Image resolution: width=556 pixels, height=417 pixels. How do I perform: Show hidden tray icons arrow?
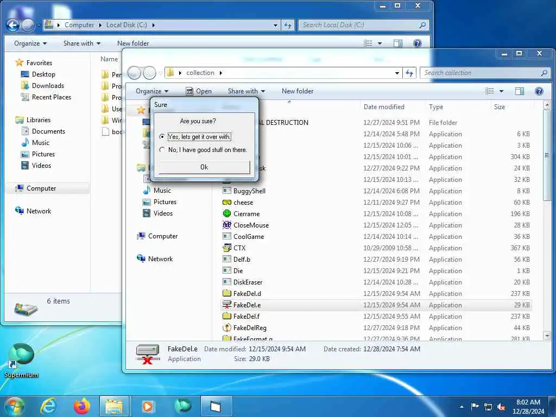click(462, 407)
